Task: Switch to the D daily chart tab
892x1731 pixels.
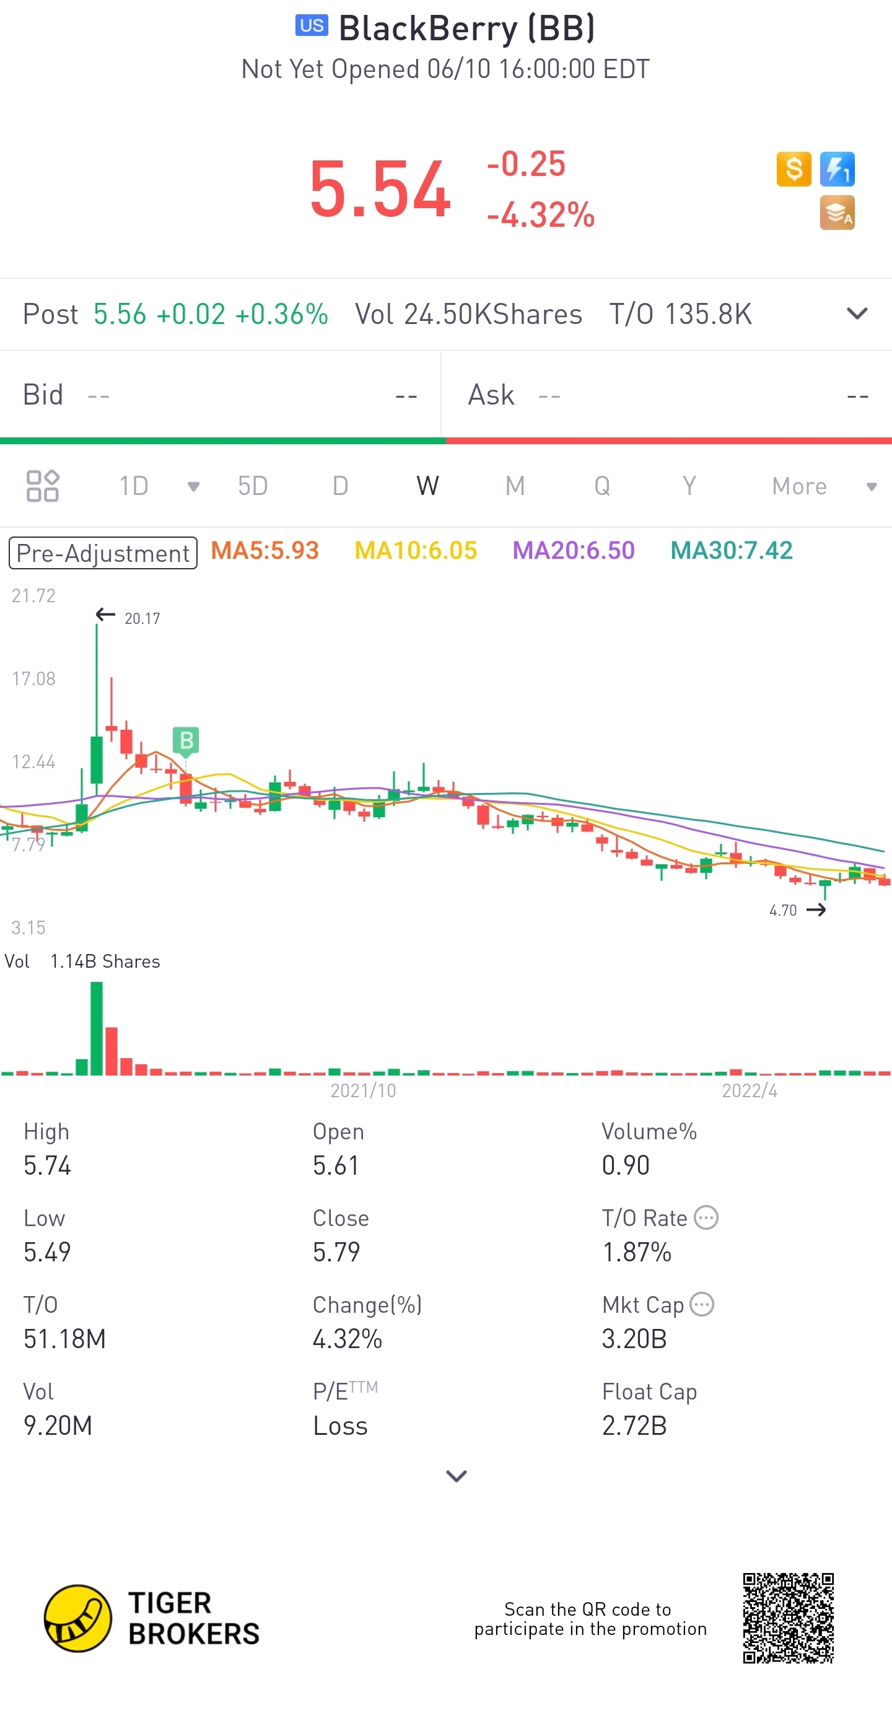Action: pos(341,486)
